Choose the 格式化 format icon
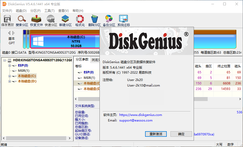243x147 pixels. pyautogui.click(x=80, y=21)
